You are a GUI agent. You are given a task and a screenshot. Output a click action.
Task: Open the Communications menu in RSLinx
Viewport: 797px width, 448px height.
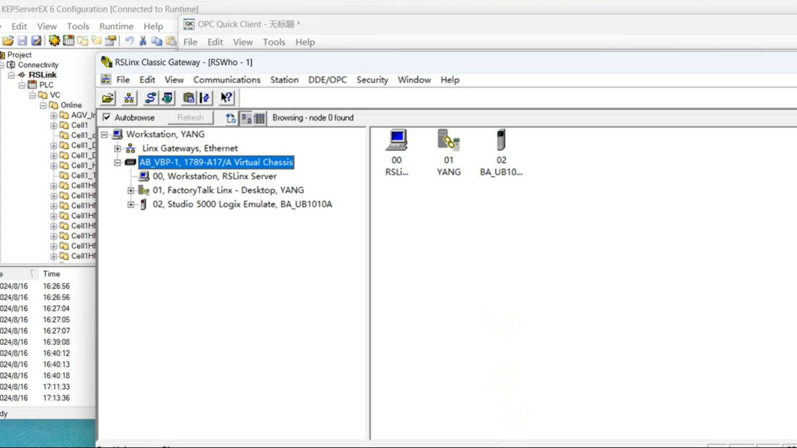[227, 79]
